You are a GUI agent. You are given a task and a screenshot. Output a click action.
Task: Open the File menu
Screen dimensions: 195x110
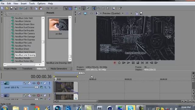[x=2, y=4]
